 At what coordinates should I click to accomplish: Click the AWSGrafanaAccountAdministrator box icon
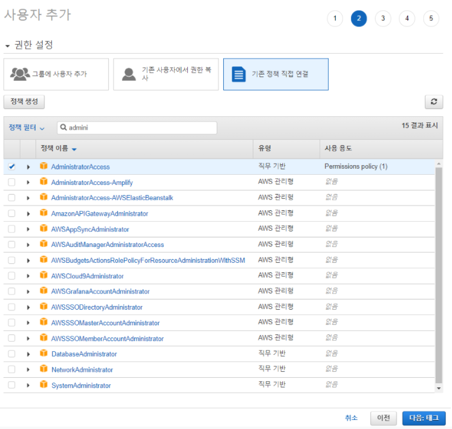[44, 290]
